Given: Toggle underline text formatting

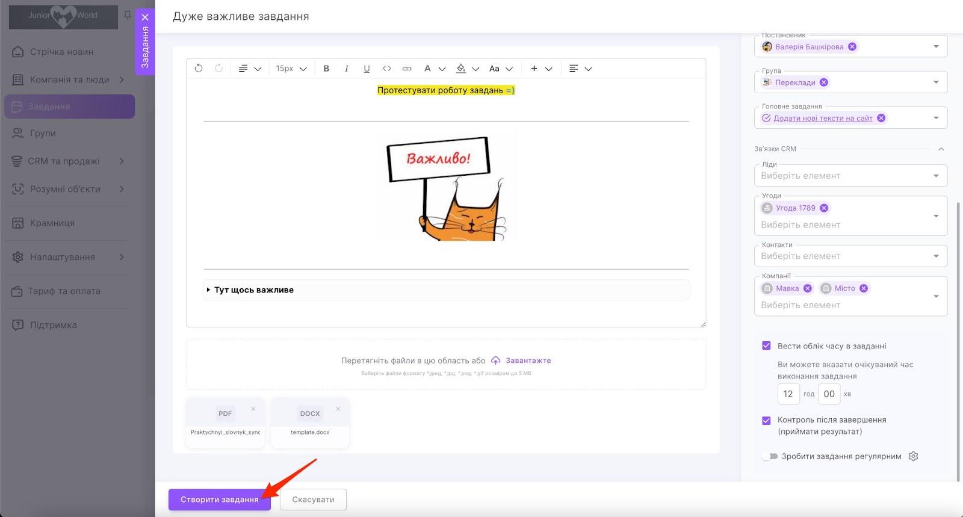Looking at the screenshot, I should (x=367, y=69).
